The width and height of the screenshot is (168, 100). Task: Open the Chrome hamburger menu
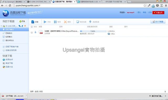[166, 5]
